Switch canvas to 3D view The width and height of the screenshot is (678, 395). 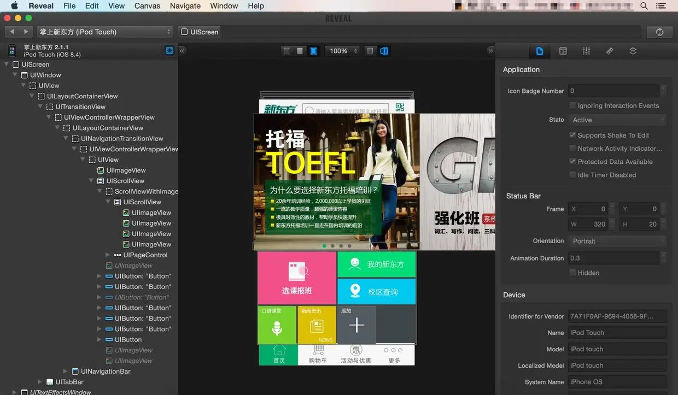pyautogui.click(x=384, y=51)
